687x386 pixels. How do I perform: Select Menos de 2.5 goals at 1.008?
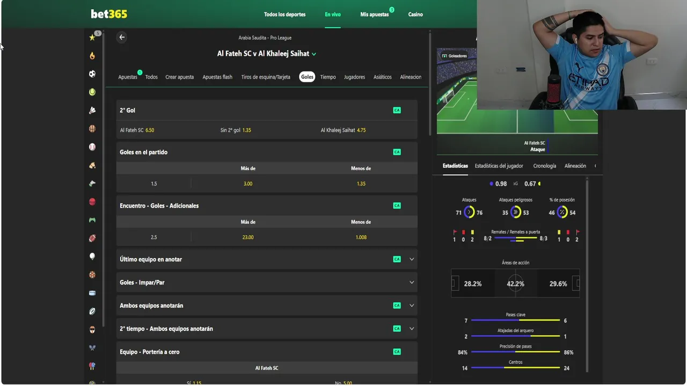click(361, 237)
